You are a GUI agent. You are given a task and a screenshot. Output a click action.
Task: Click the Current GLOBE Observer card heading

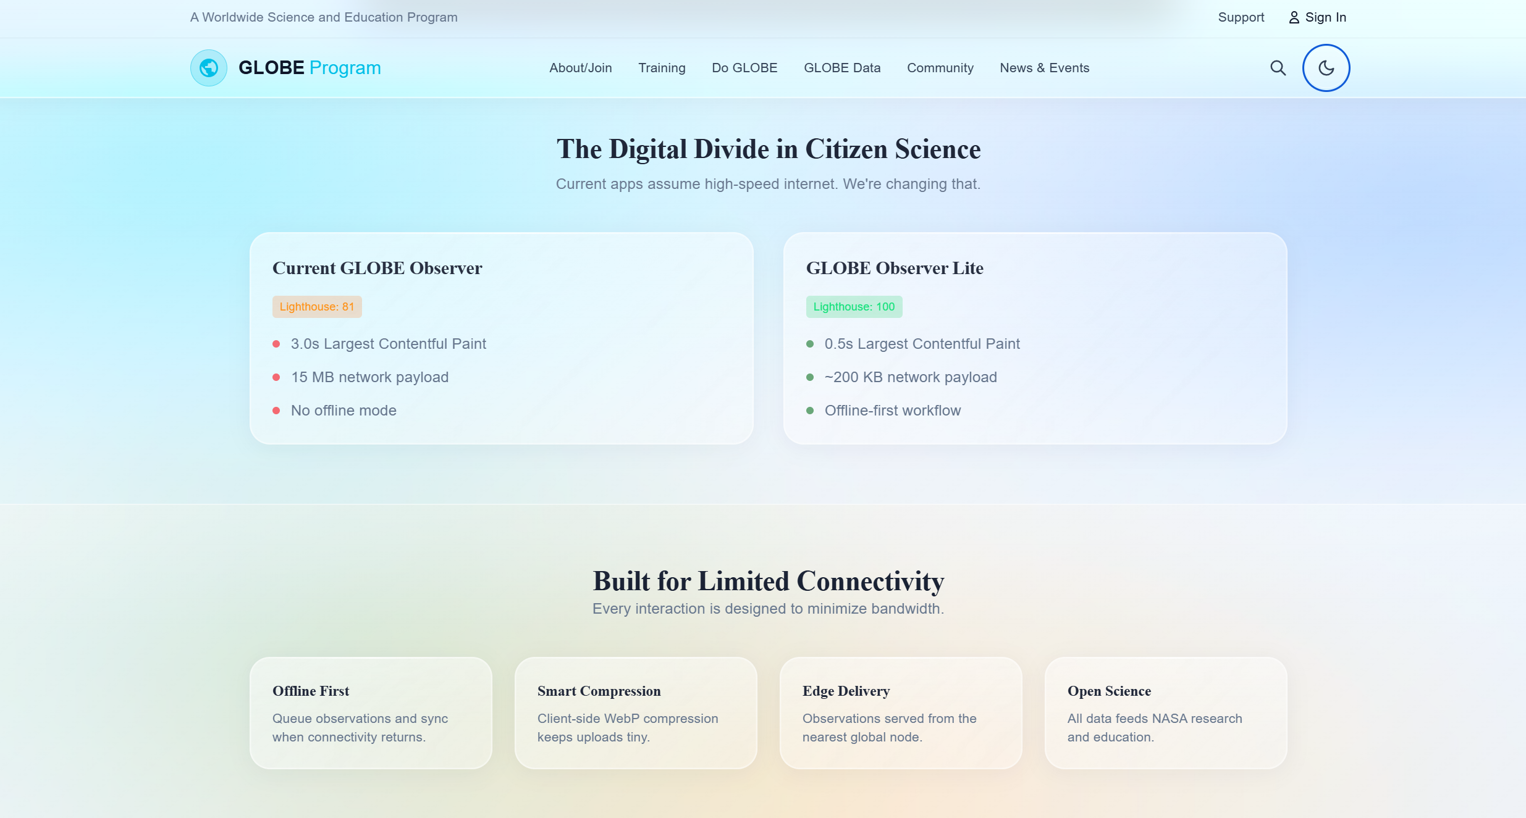[377, 268]
